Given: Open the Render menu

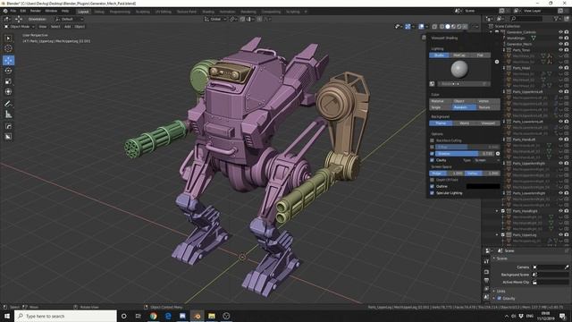Looking at the screenshot, I should (x=36, y=11).
